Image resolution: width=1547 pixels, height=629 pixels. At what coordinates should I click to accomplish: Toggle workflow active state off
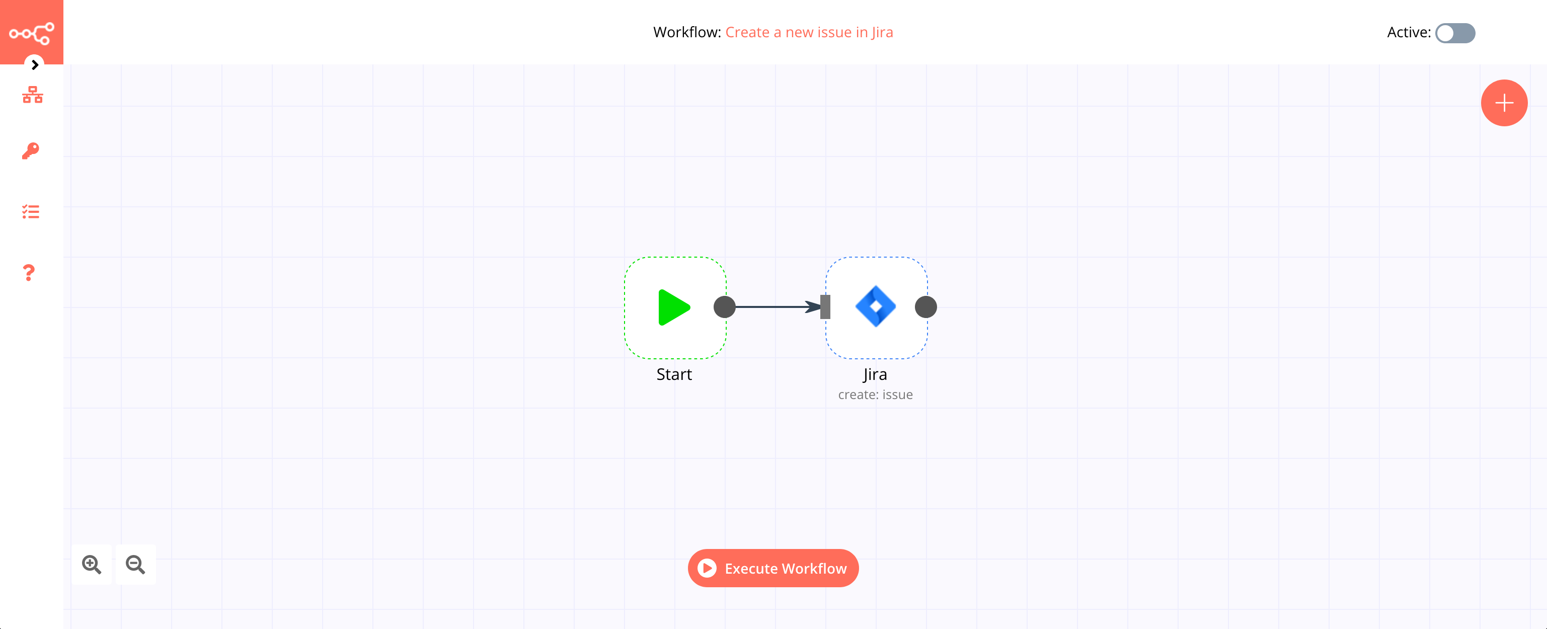(1455, 33)
